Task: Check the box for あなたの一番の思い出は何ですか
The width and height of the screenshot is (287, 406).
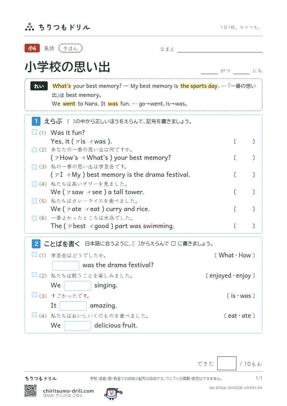Action: coord(34,150)
